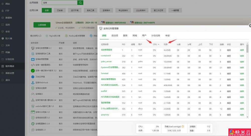Open Nginx防火墙 recent entry shortcut

[53, 36]
